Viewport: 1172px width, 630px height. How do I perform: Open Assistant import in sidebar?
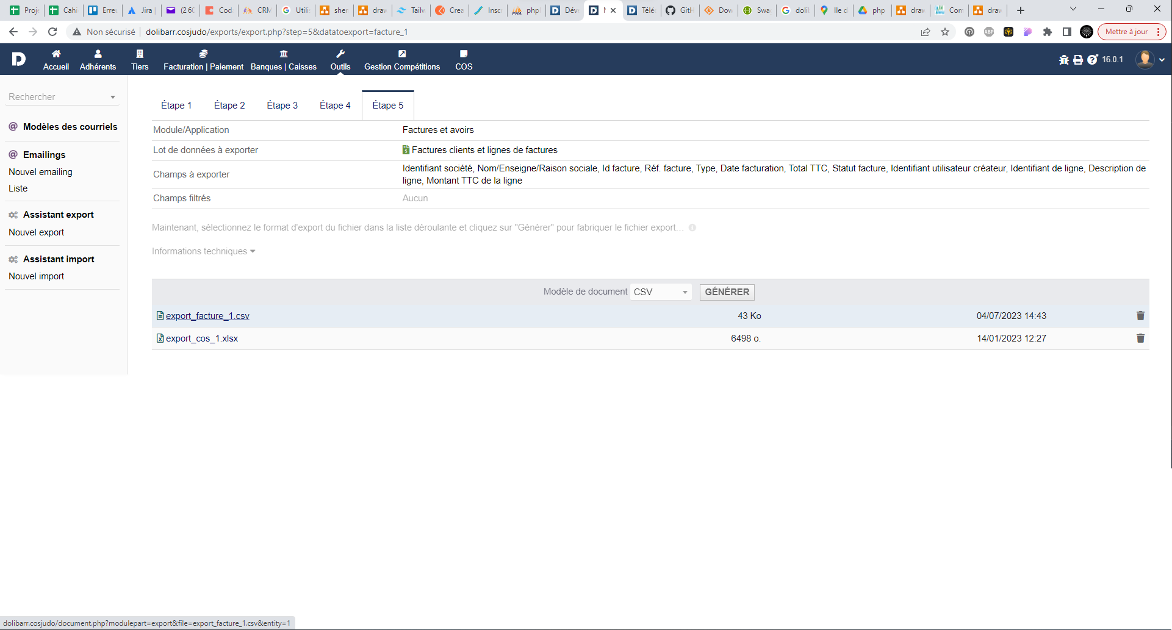(59, 259)
